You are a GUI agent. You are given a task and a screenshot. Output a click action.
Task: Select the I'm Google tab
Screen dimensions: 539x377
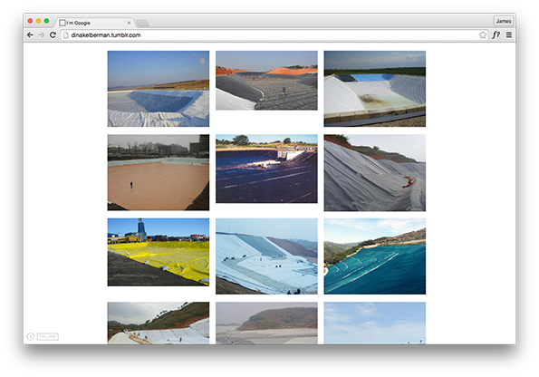point(94,23)
